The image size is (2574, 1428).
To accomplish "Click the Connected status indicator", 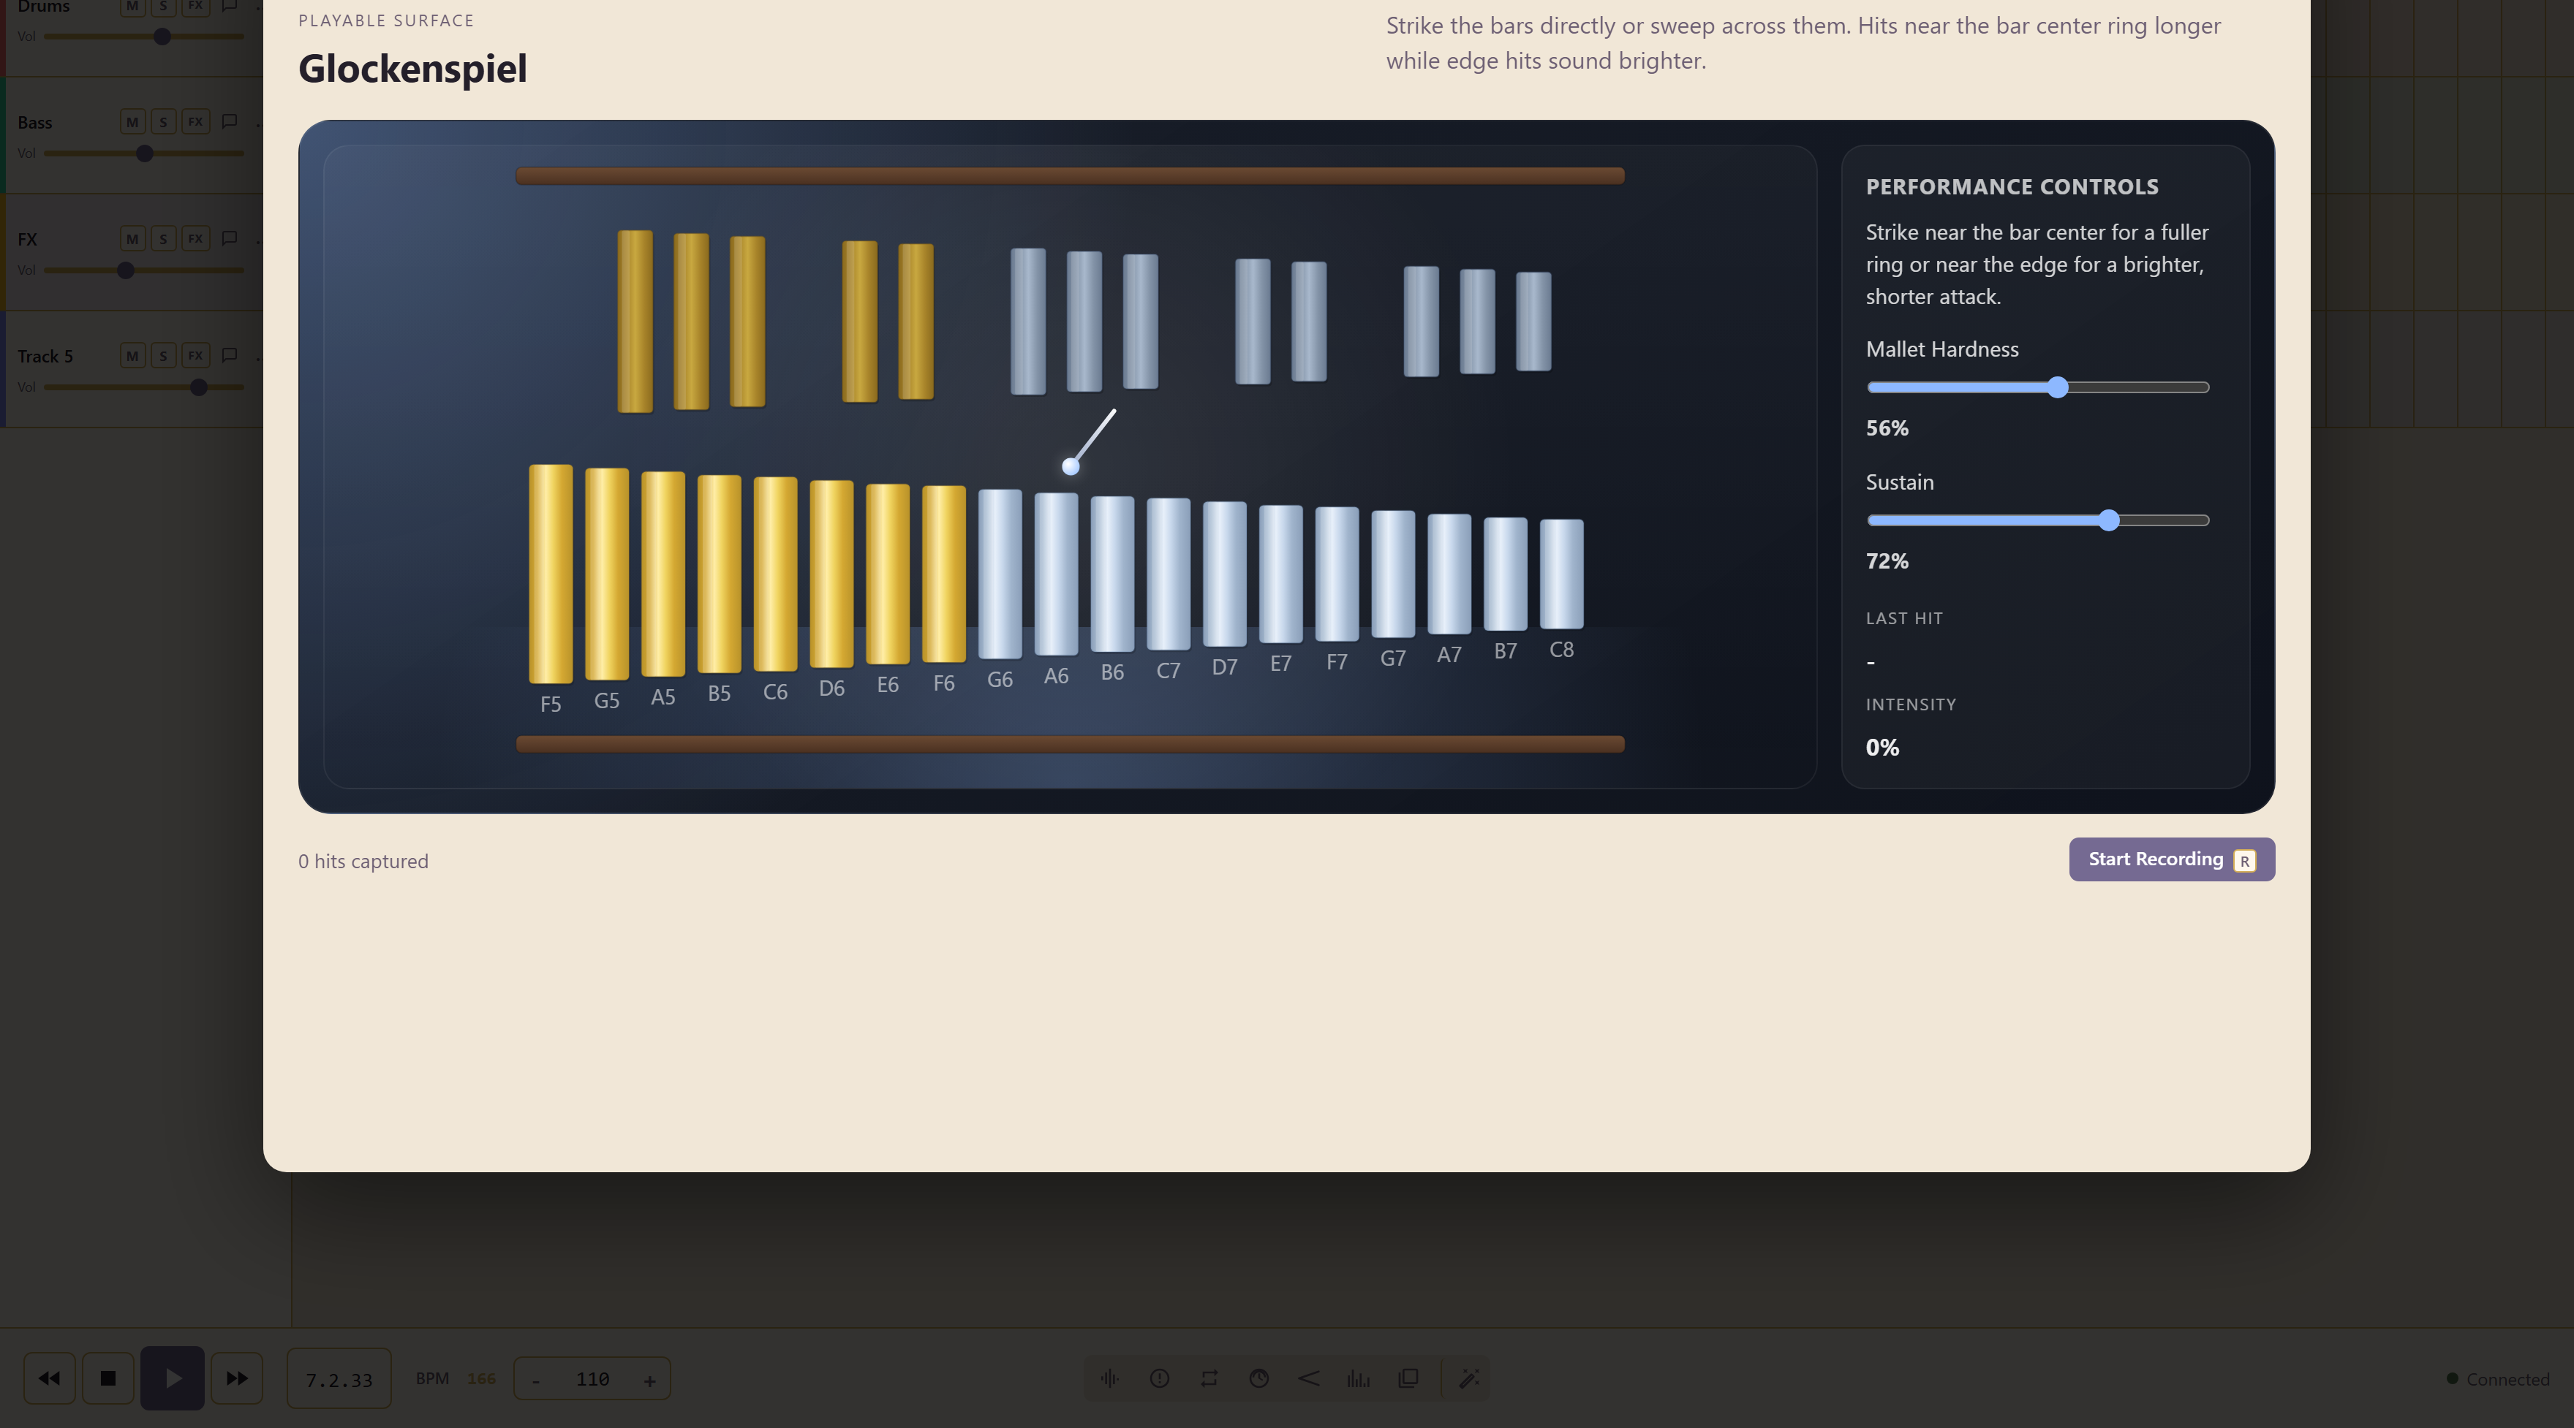I will click(x=2498, y=1379).
